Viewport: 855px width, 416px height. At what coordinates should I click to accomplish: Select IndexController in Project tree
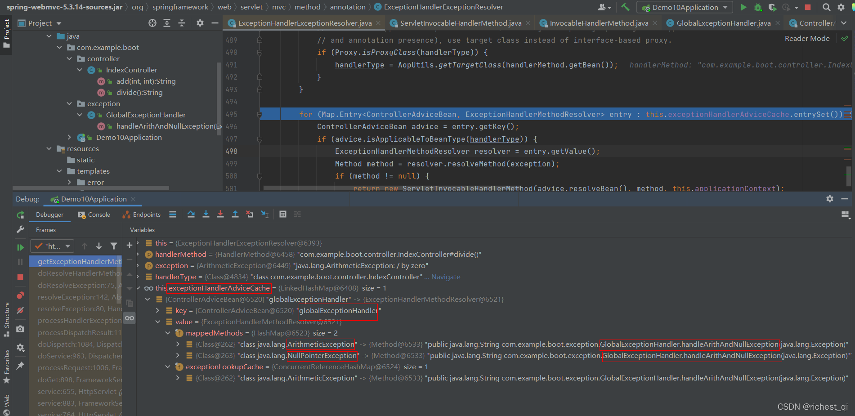131,70
